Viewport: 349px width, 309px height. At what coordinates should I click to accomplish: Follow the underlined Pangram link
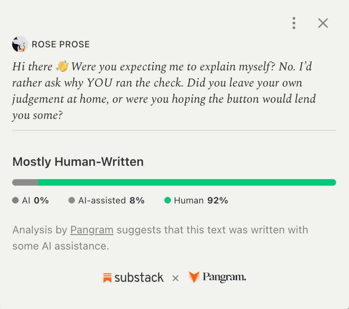coord(92,230)
